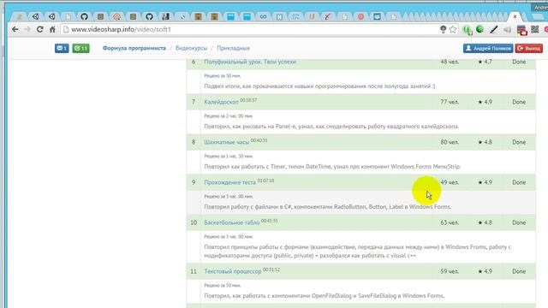Viewport: 548px width, 308px height.
Task: Click the black pen extension icon
Action: pos(493,30)
